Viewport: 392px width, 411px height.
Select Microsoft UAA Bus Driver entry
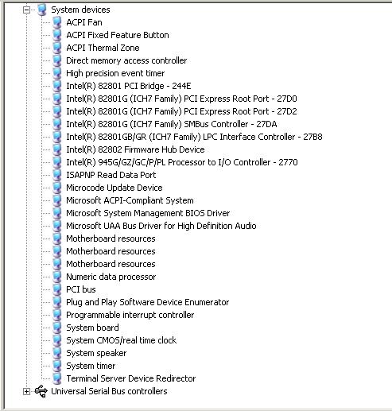click(161, 226)
